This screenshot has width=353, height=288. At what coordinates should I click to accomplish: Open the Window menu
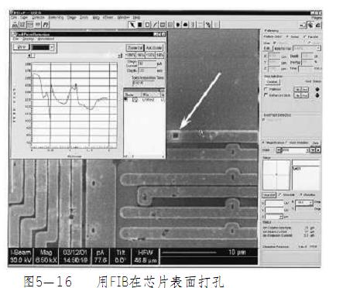click(123, 18)
